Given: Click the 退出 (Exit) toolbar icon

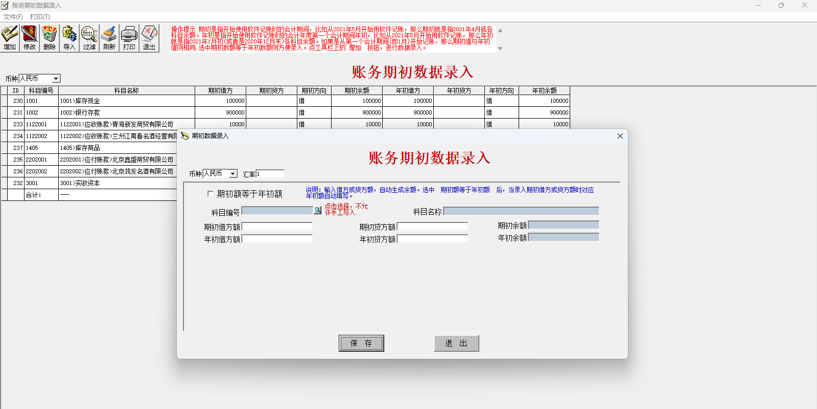Looking at the screenshot, I should pyautogui.click(x=149, y=38).
